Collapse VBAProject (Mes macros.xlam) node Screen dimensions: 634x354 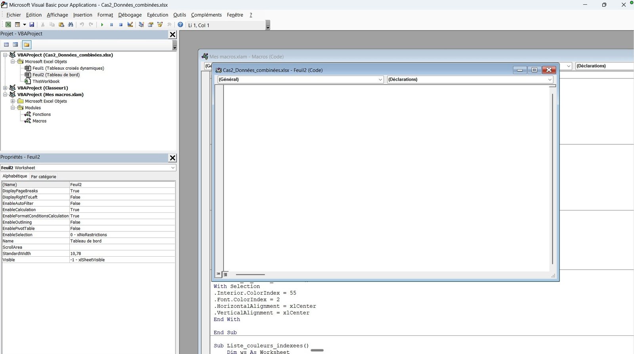pyautogui.click(x=5, y=95)
